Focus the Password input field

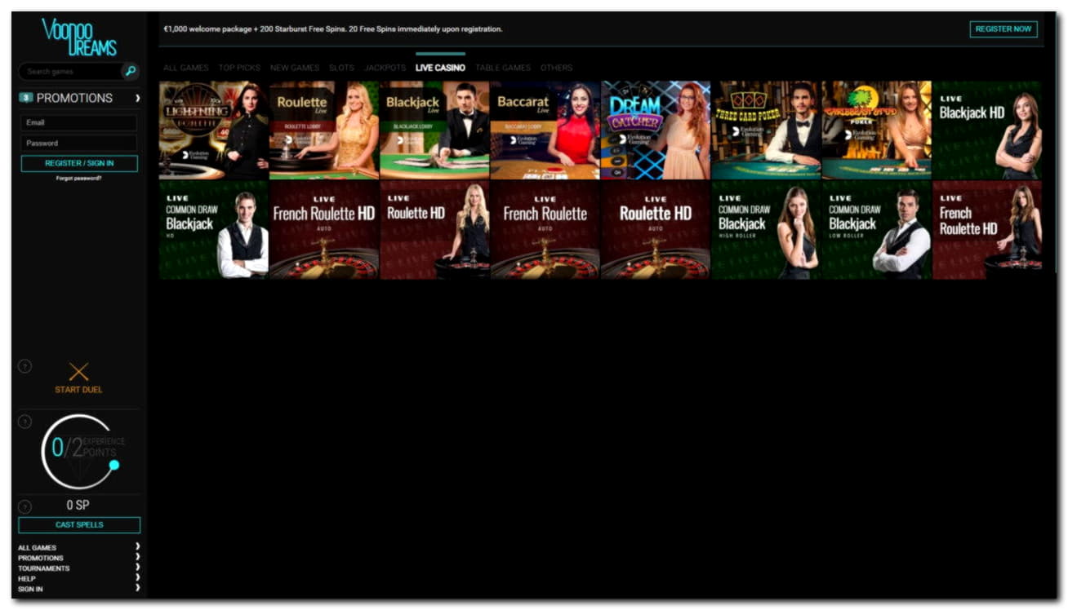pos(79,144)
